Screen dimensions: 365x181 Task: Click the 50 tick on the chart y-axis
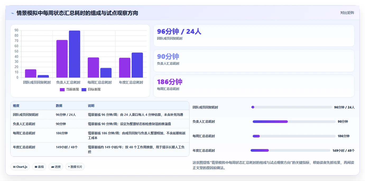[x=16, y=51]
